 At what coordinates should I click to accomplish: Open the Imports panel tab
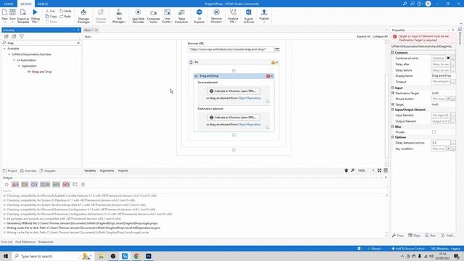[123, 171]
